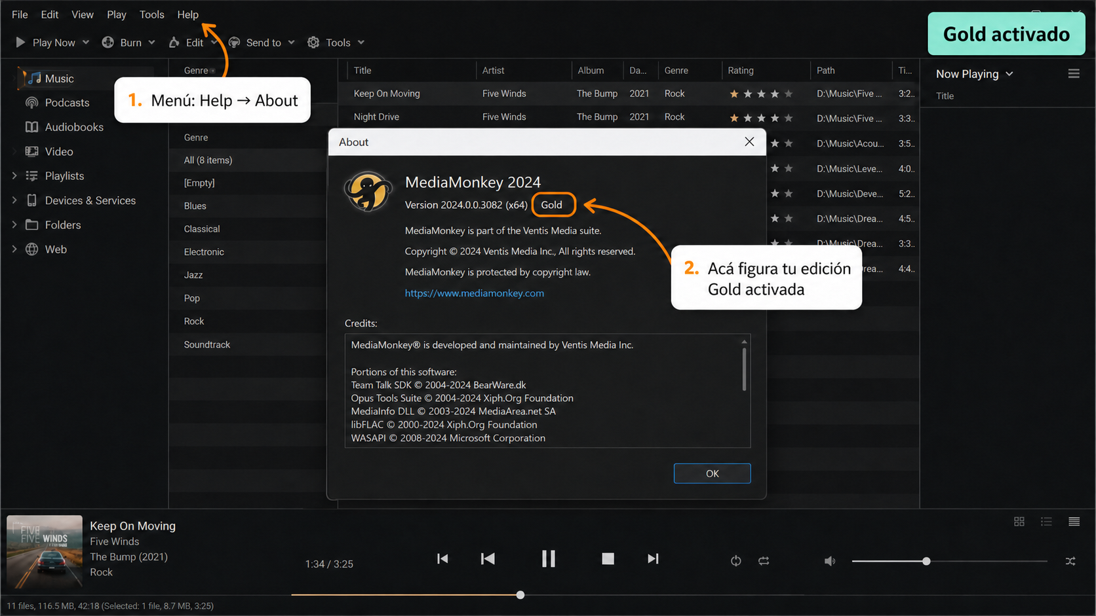Viewport: 1096px width, 616px height.
Task: Click the Web globe icon
Action: pyautogui.click(x=31, y=249)
